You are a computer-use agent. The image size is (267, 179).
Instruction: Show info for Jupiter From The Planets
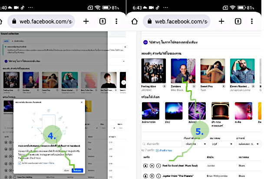158,176
